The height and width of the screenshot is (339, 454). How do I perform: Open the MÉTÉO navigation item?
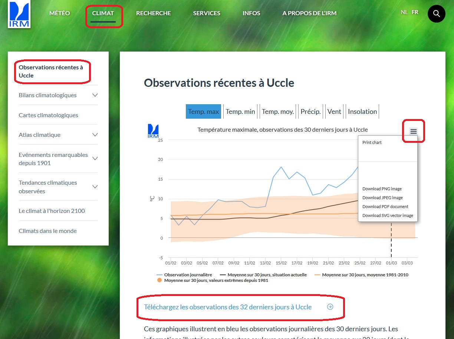pyautogui.click(x=60, y=13)
